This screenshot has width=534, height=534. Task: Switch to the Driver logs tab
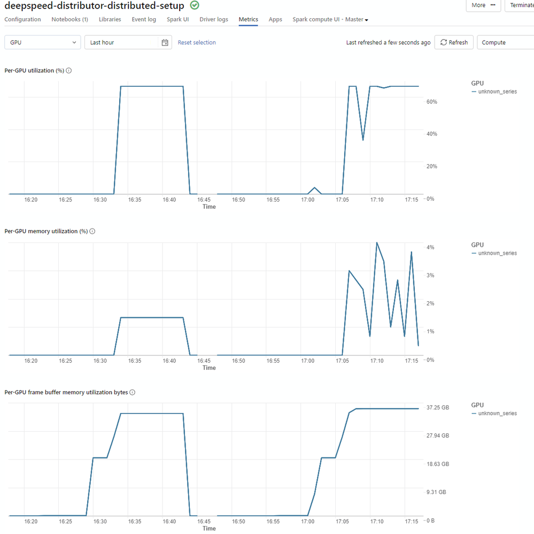coord(214,20)
